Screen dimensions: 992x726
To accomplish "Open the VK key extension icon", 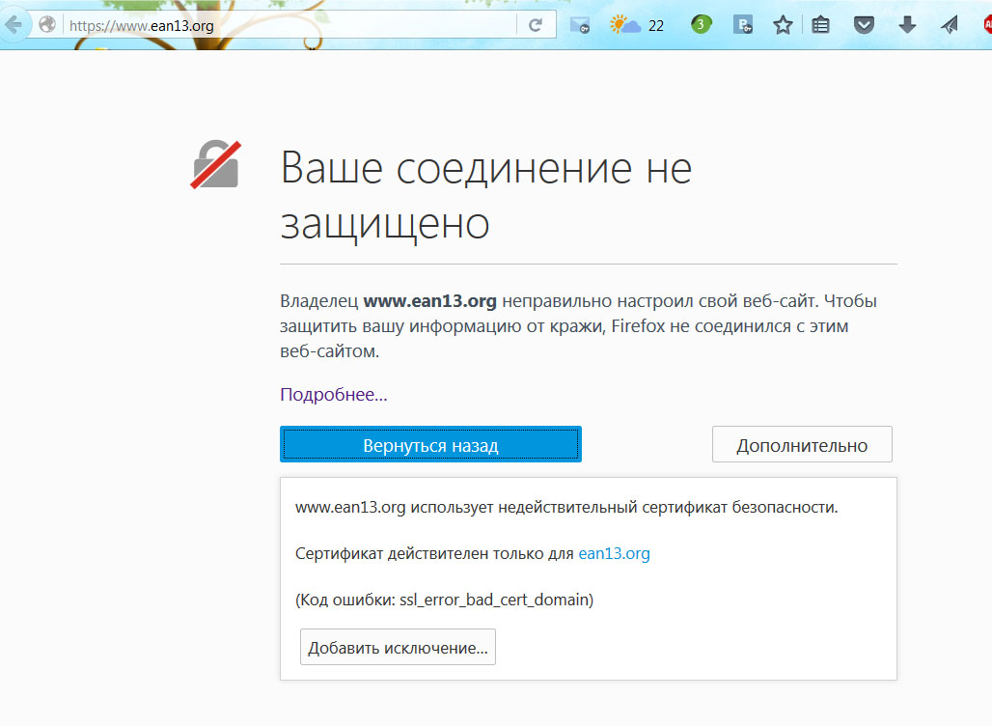I will point(743,25).
